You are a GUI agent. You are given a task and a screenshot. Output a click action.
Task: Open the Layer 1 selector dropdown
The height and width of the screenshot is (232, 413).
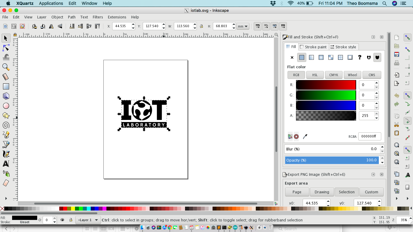[88, 220]
